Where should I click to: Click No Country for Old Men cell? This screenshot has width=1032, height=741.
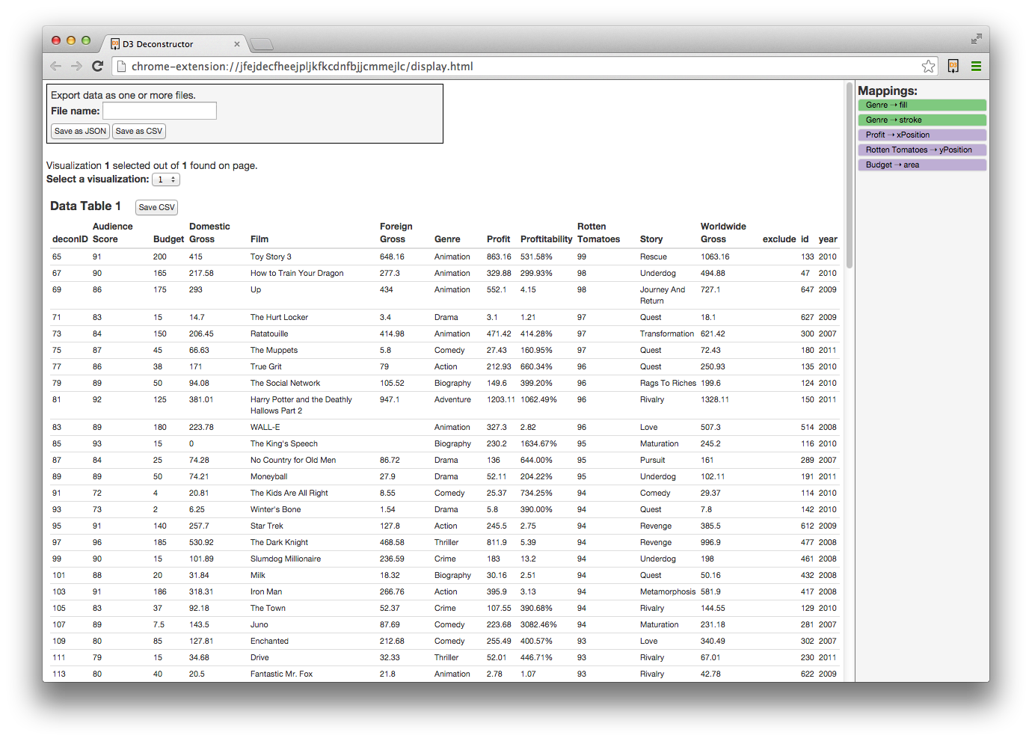(x=293, y=460)
